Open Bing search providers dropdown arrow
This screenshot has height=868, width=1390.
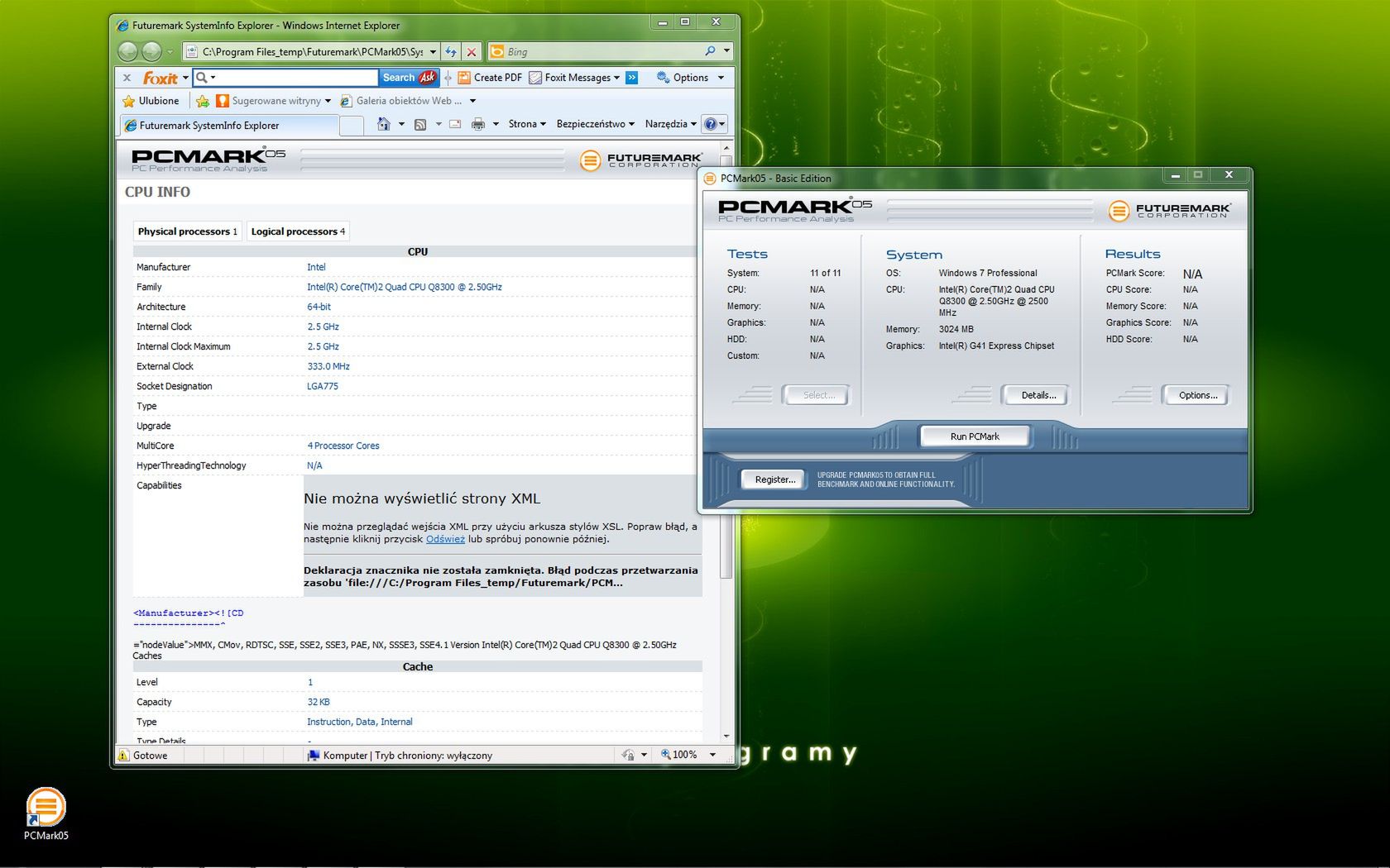point(726,51)
